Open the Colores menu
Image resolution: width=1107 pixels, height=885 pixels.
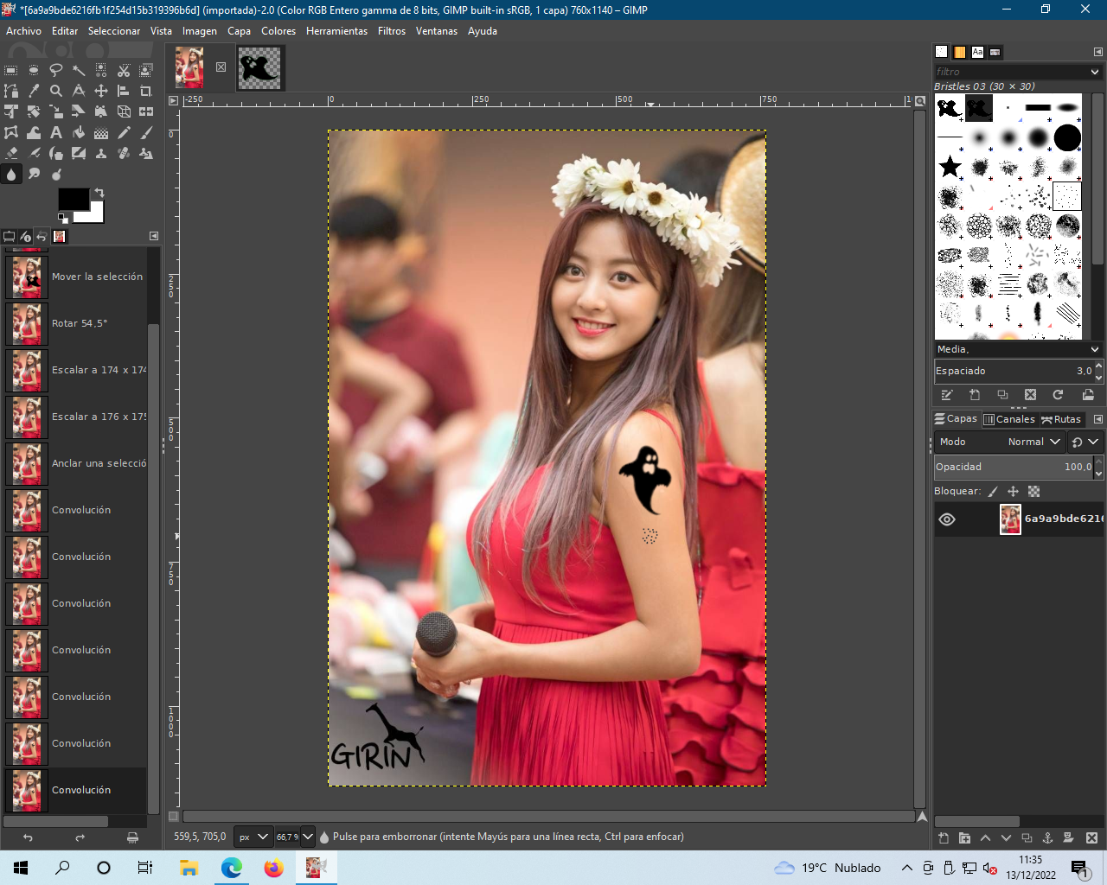[x=278, y=31]
